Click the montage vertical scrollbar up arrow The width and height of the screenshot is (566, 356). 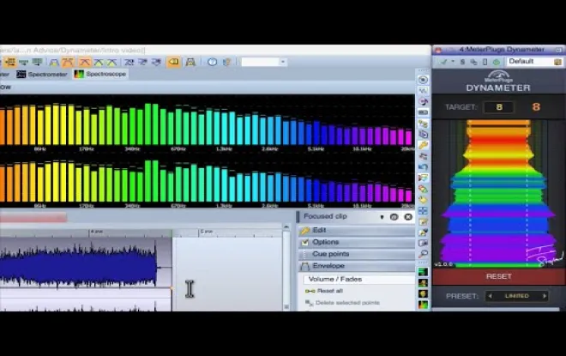click(286, 227)
